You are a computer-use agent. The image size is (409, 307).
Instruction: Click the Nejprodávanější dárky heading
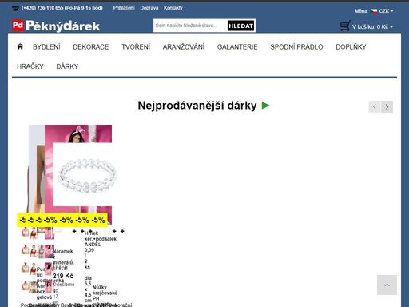[197, 106]
